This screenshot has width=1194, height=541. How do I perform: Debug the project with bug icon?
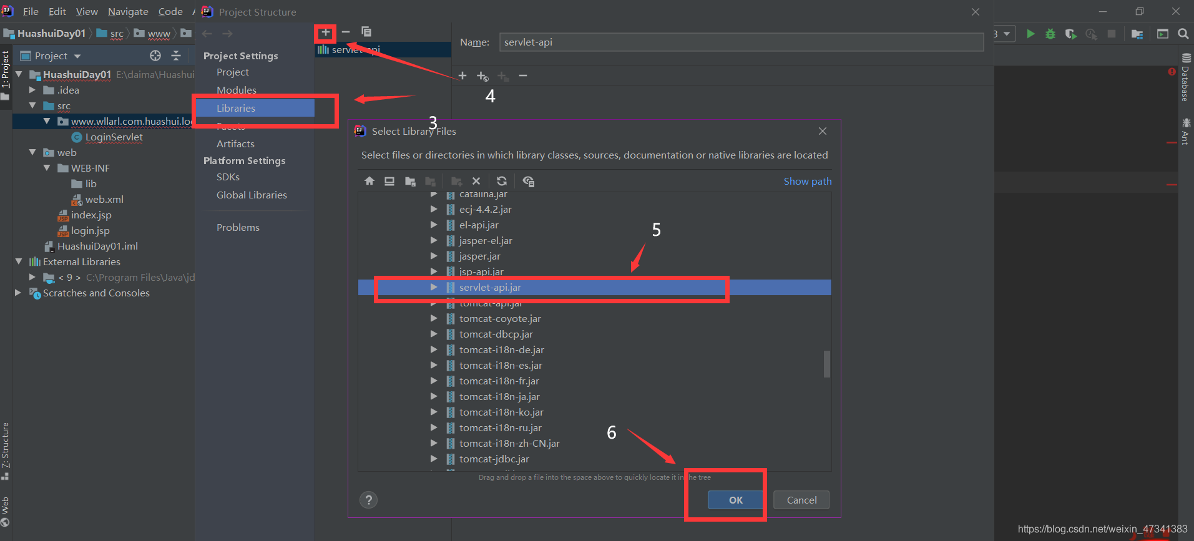1050,34
